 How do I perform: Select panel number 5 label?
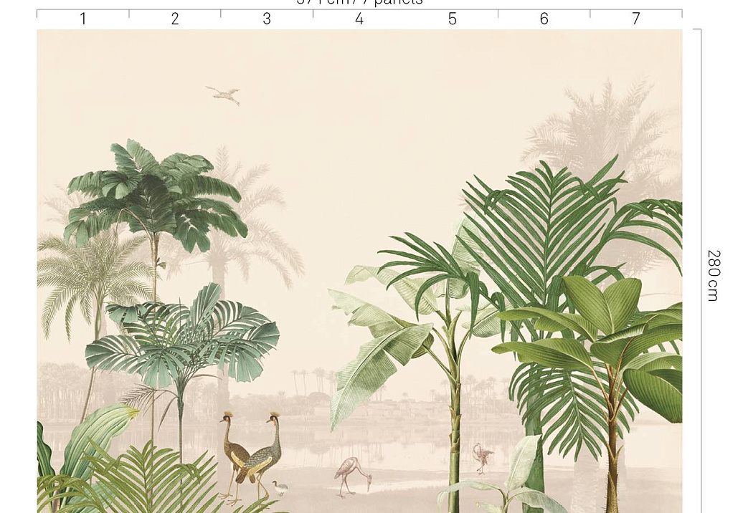tap(452, 19)
